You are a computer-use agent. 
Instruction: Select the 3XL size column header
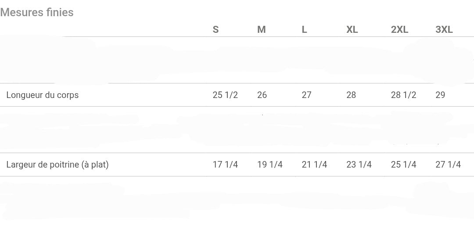[444, 30]
